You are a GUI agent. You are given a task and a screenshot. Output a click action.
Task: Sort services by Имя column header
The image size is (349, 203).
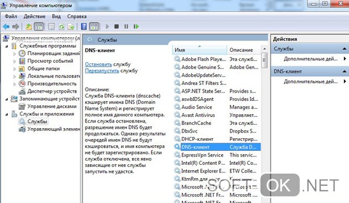click(199, 50)
